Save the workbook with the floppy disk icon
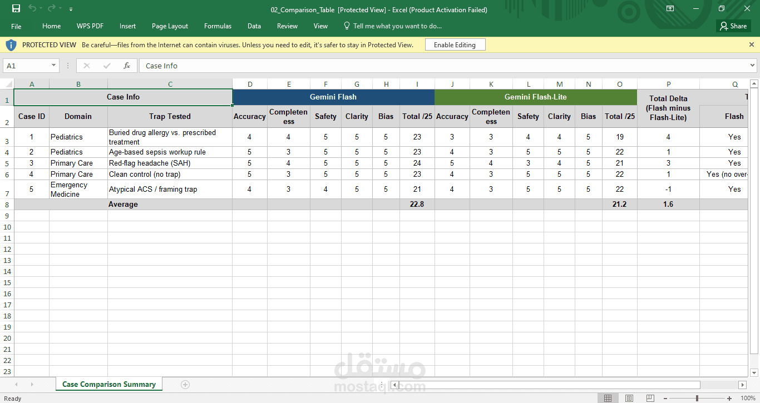The height and width of the screenshot is (403, 760). [x=16, y=9]
